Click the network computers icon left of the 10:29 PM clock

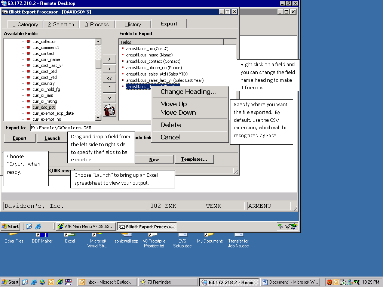coord(356,282)
